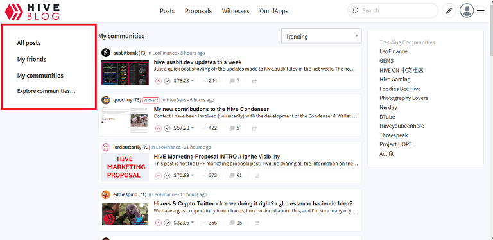
Task: Click the Search input field
Action: pyautogui.click(x=393, y=11)
